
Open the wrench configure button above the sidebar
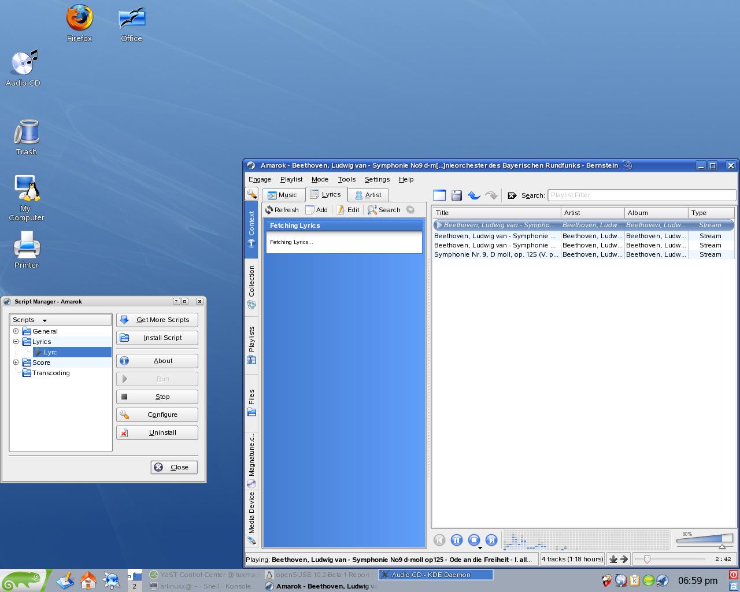point(251,194)
